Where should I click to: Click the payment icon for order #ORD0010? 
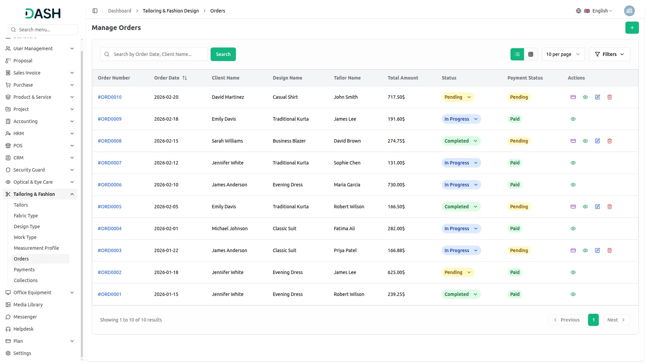[573, 97]
